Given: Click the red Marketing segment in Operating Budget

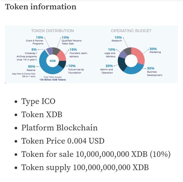Looking at the screenshot, I should click(x=140, y=55).
